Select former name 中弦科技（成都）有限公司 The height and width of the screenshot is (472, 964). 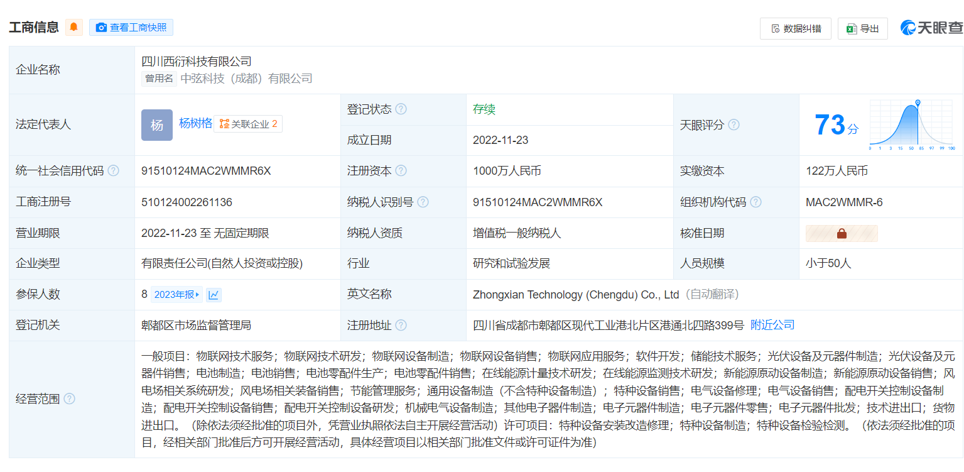click(x=246, y=79)
